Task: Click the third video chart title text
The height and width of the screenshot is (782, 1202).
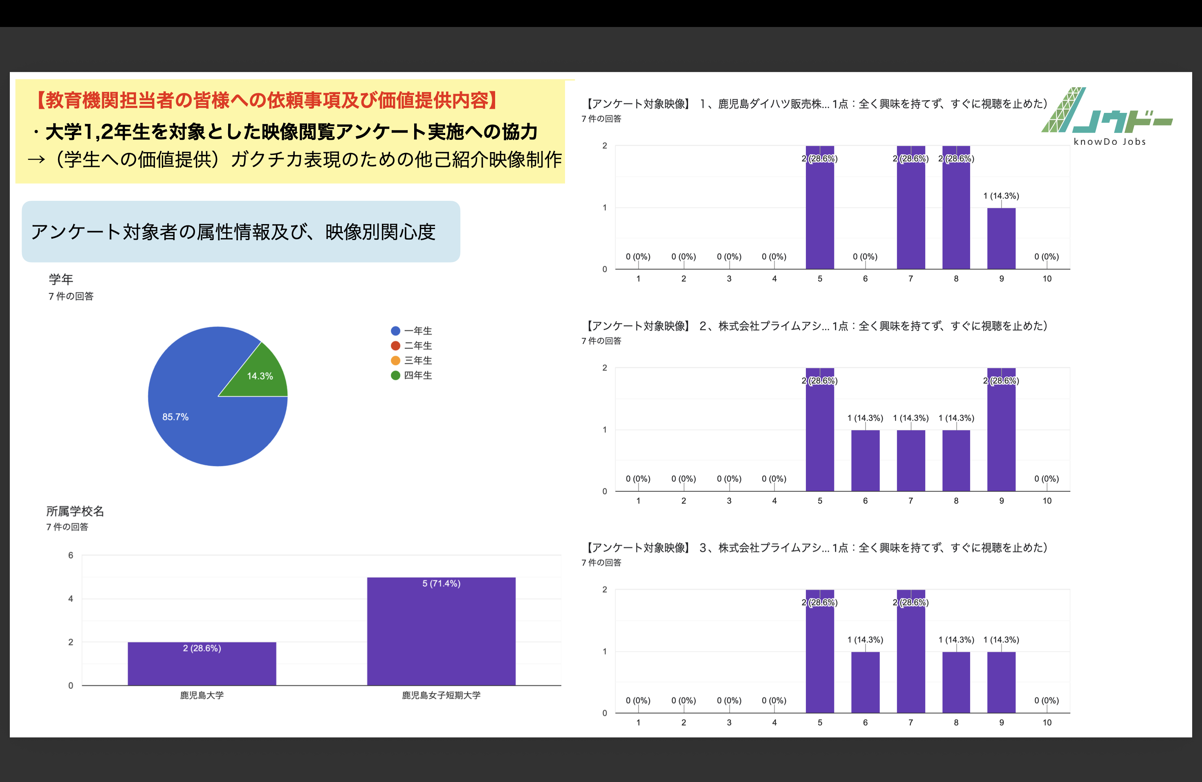Action: (816, 548)
